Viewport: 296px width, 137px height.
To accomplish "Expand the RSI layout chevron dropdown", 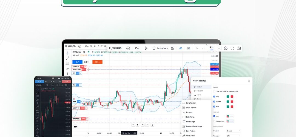I will click(219, 48).
